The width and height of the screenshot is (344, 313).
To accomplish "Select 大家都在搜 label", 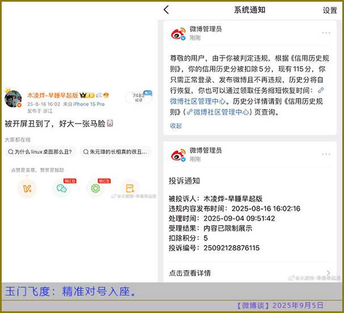I will pos(18,139).
